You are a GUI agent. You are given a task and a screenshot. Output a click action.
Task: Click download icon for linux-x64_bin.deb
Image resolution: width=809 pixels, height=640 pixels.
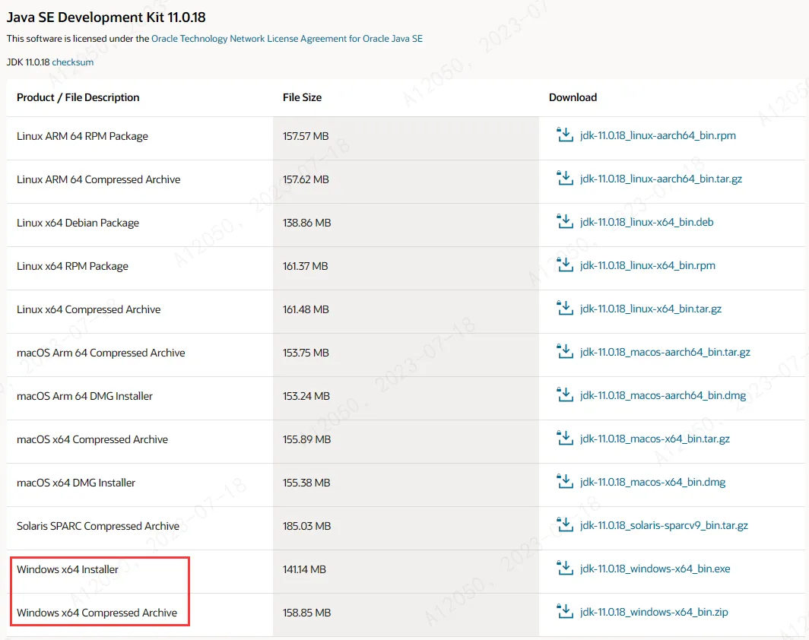[x=565, y=222]
